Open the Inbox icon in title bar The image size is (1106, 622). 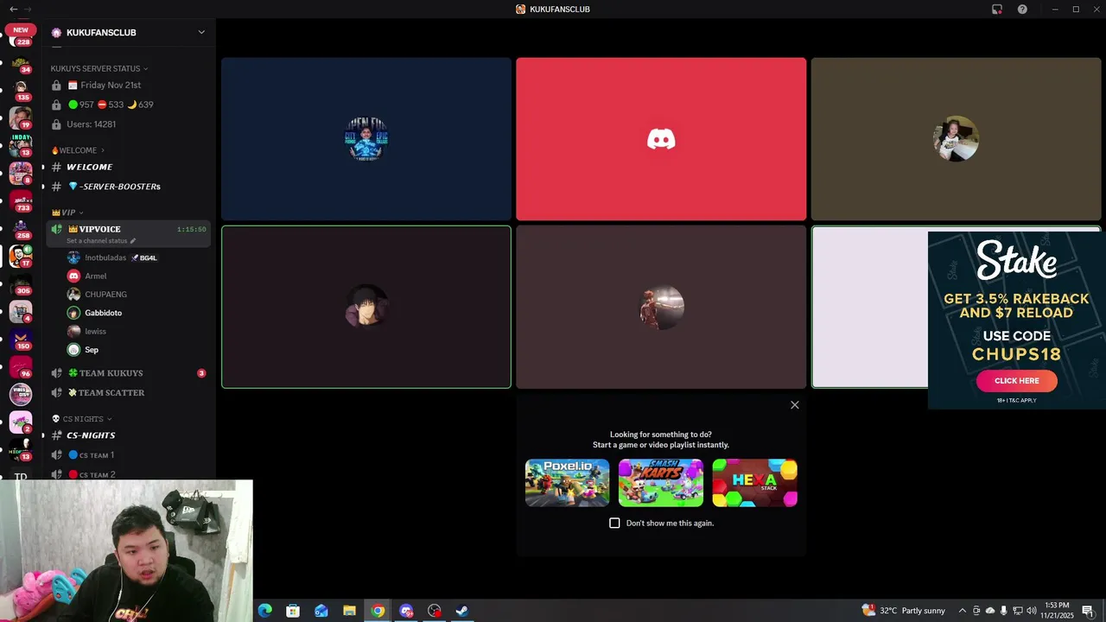[997, 9]
